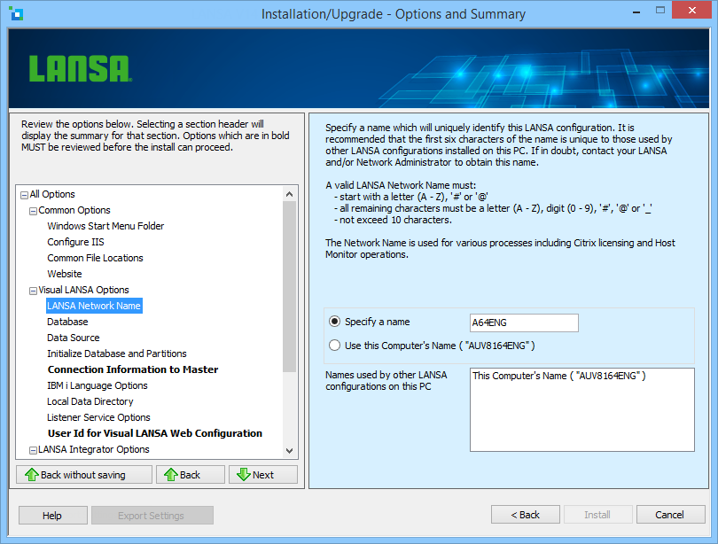Select the All Options header

point(52,194)
